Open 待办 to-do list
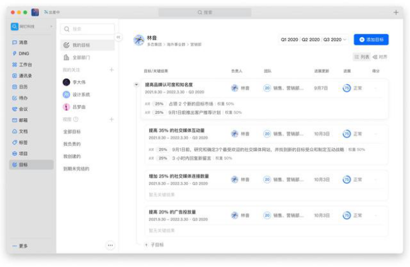The height and width of the screenshot is (267, 410). (20, 98)
